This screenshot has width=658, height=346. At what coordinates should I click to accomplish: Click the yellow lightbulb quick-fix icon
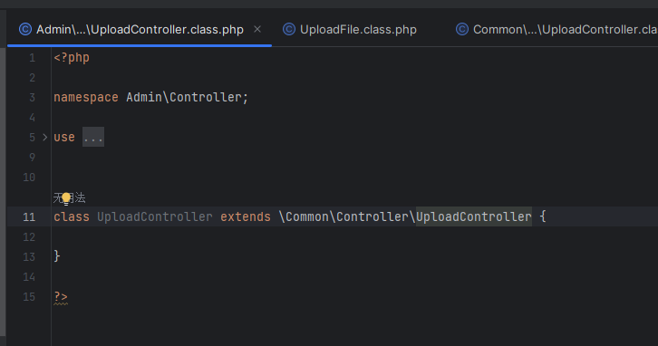click(x=66, y=198)
